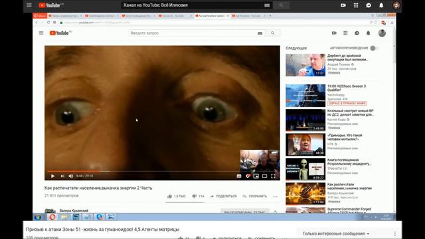Open the folder icon in taskbar
The image size is (425, 239).
[64, 217]
